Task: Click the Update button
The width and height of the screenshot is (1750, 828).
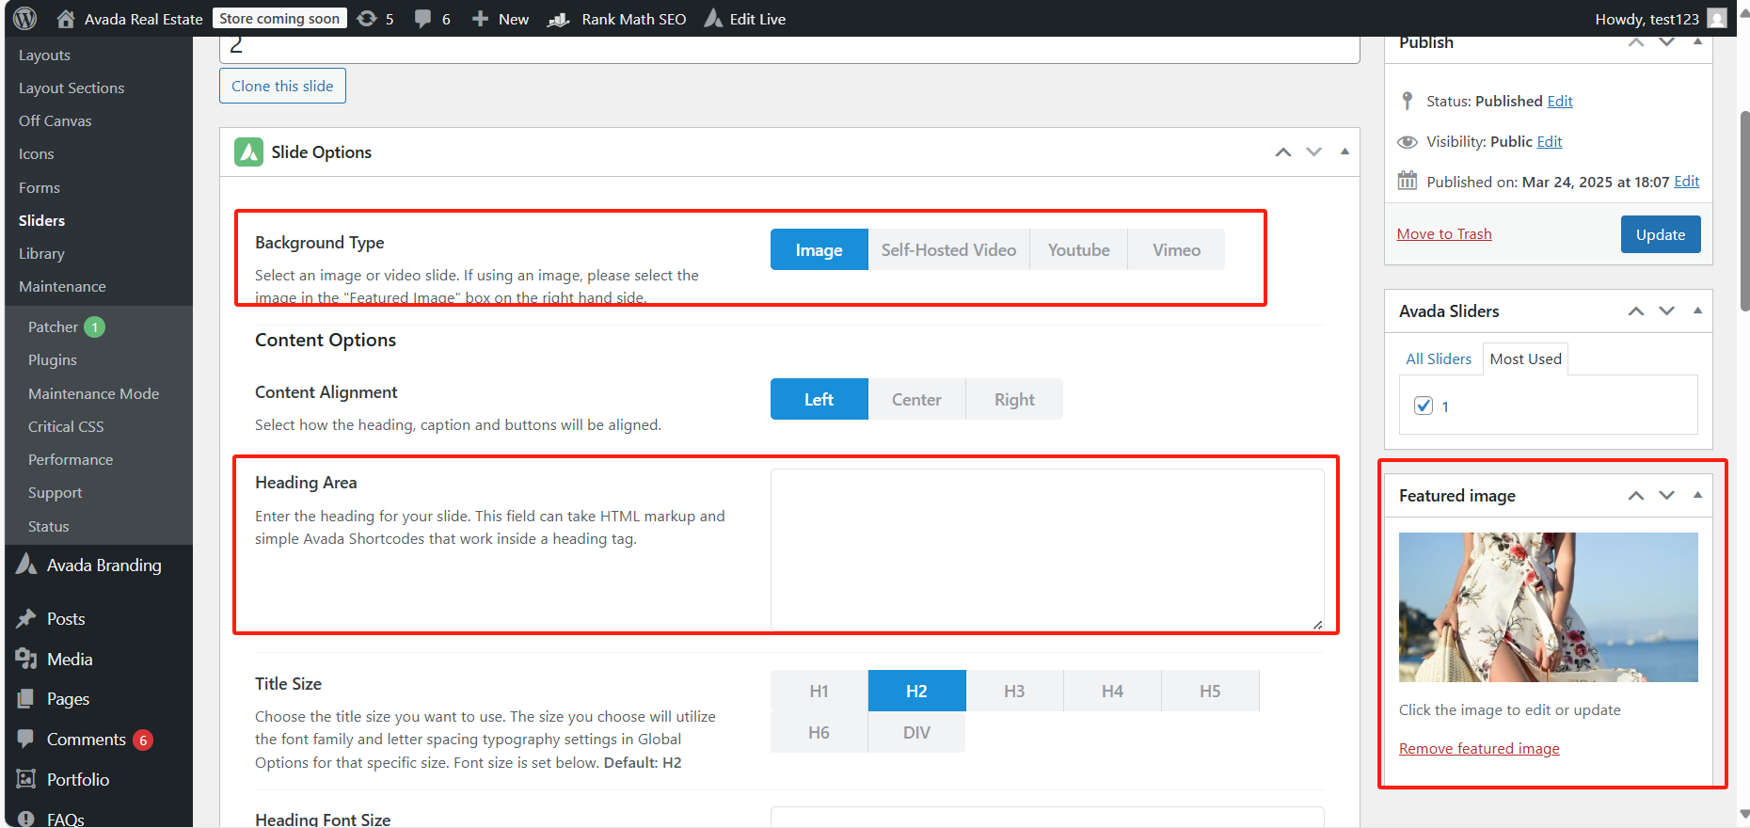Action: [x=1660, y=234]
